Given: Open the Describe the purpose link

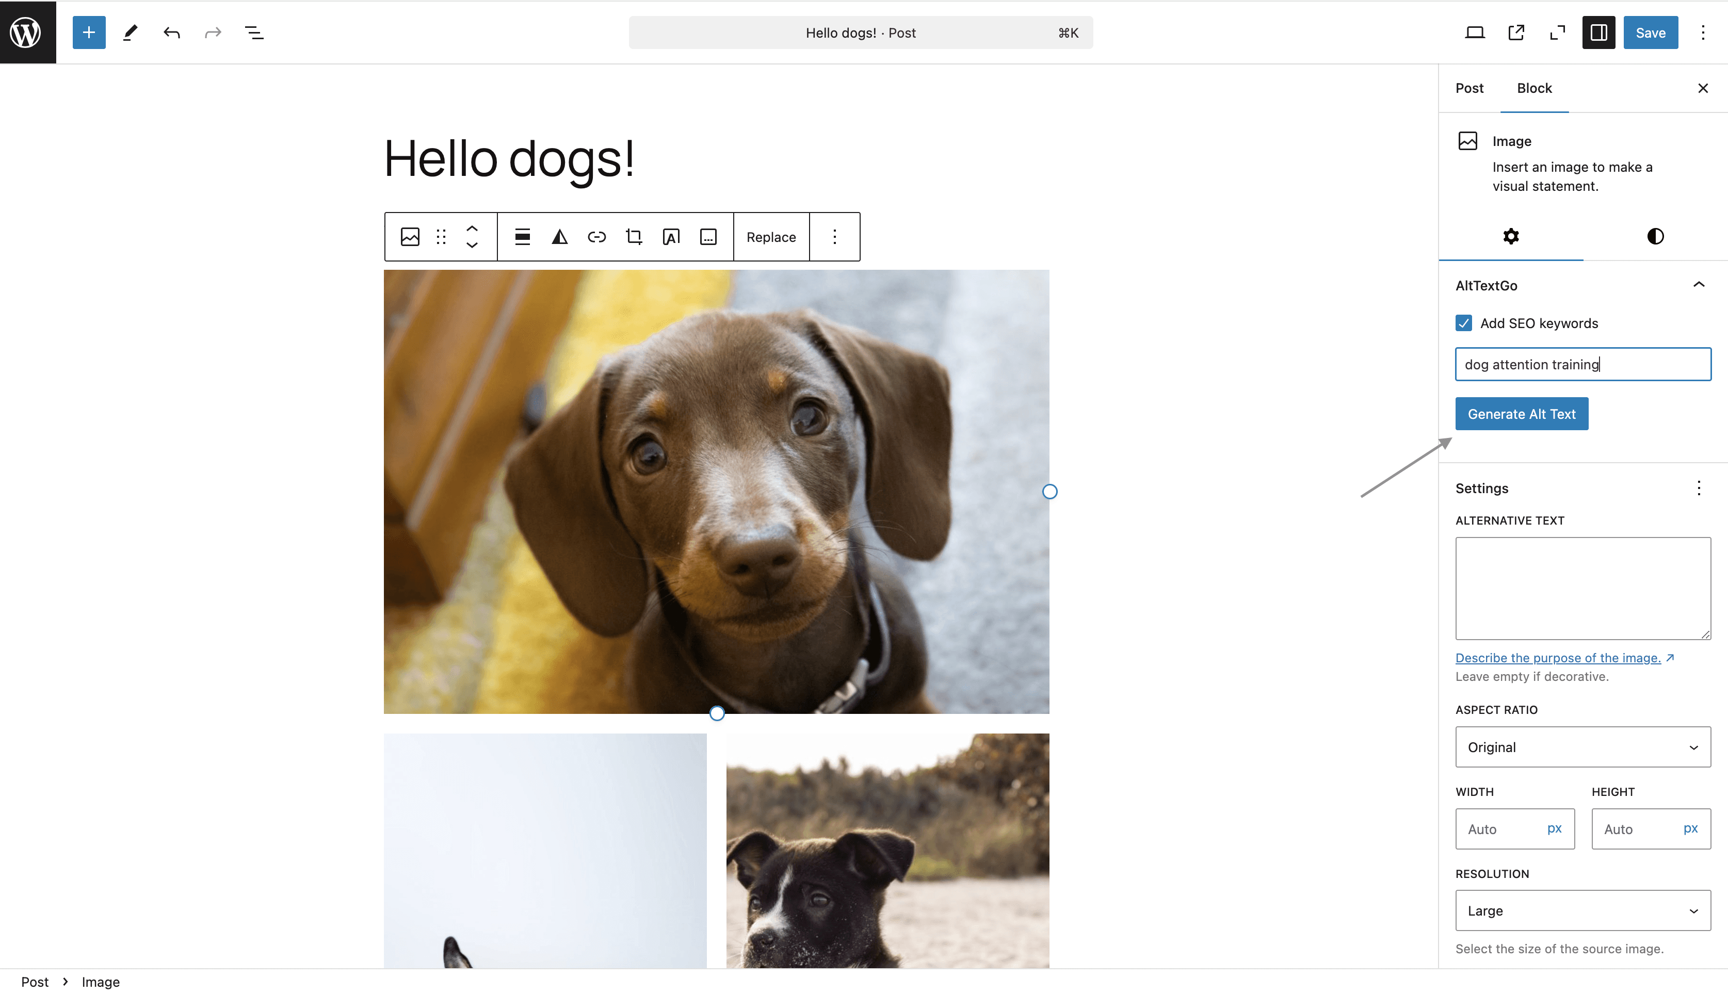Looking at the screenshot, I should click(x=1559, y=658).
